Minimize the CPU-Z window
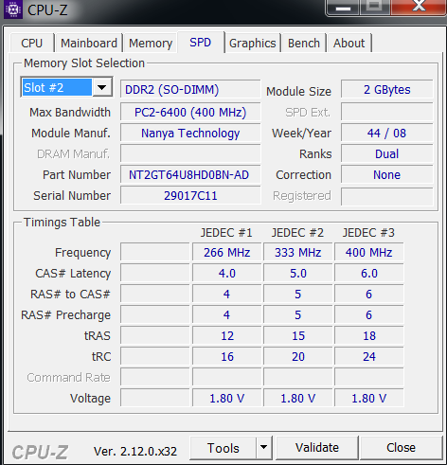The width and height of the screenshot is (447, 465). (343, 7)
